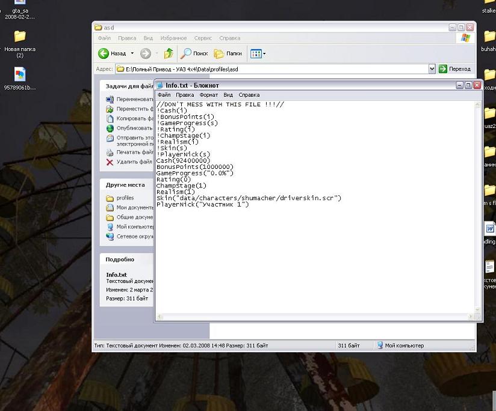Image resolution: width=496 pixels, height=411 pixels.
Task: Open Notepad's Формат menu
Action: point(208,95)
